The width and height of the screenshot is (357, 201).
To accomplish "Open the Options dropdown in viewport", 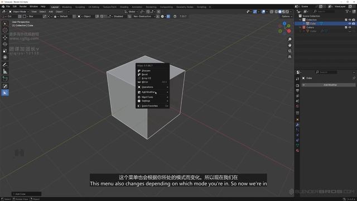I will pos(286,16).
